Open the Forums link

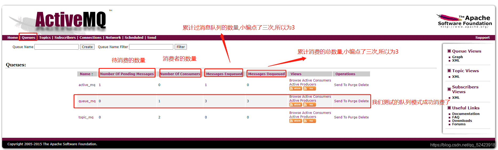point(459,124)
